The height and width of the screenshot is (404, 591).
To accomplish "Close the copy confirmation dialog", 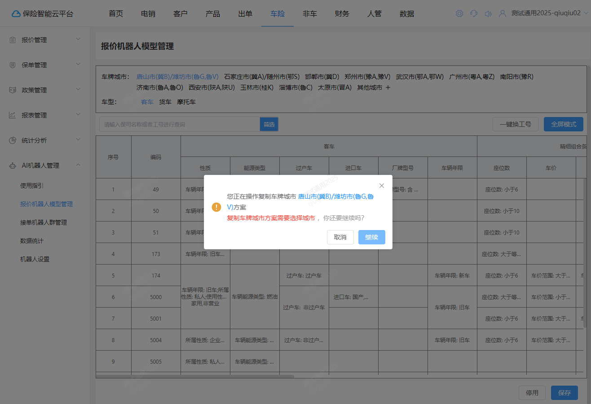I will [382, 186].
